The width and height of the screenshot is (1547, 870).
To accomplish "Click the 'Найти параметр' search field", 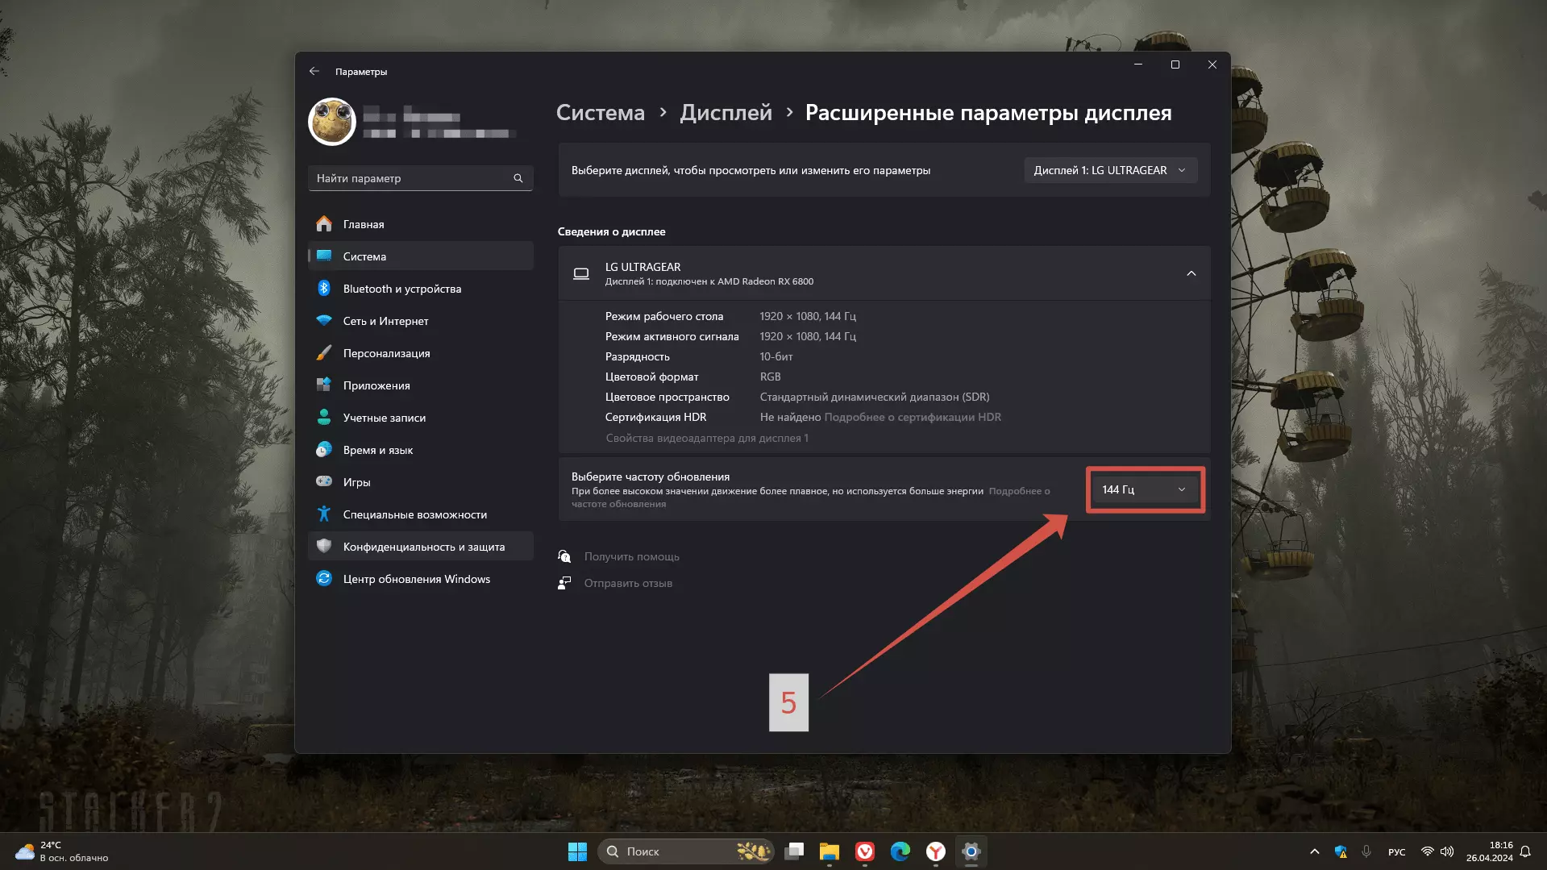I will 420,178.
